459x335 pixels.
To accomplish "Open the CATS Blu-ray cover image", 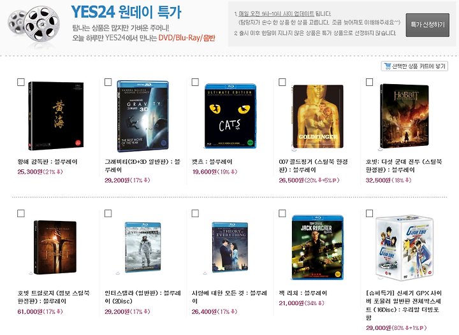I will coord(230,116).
